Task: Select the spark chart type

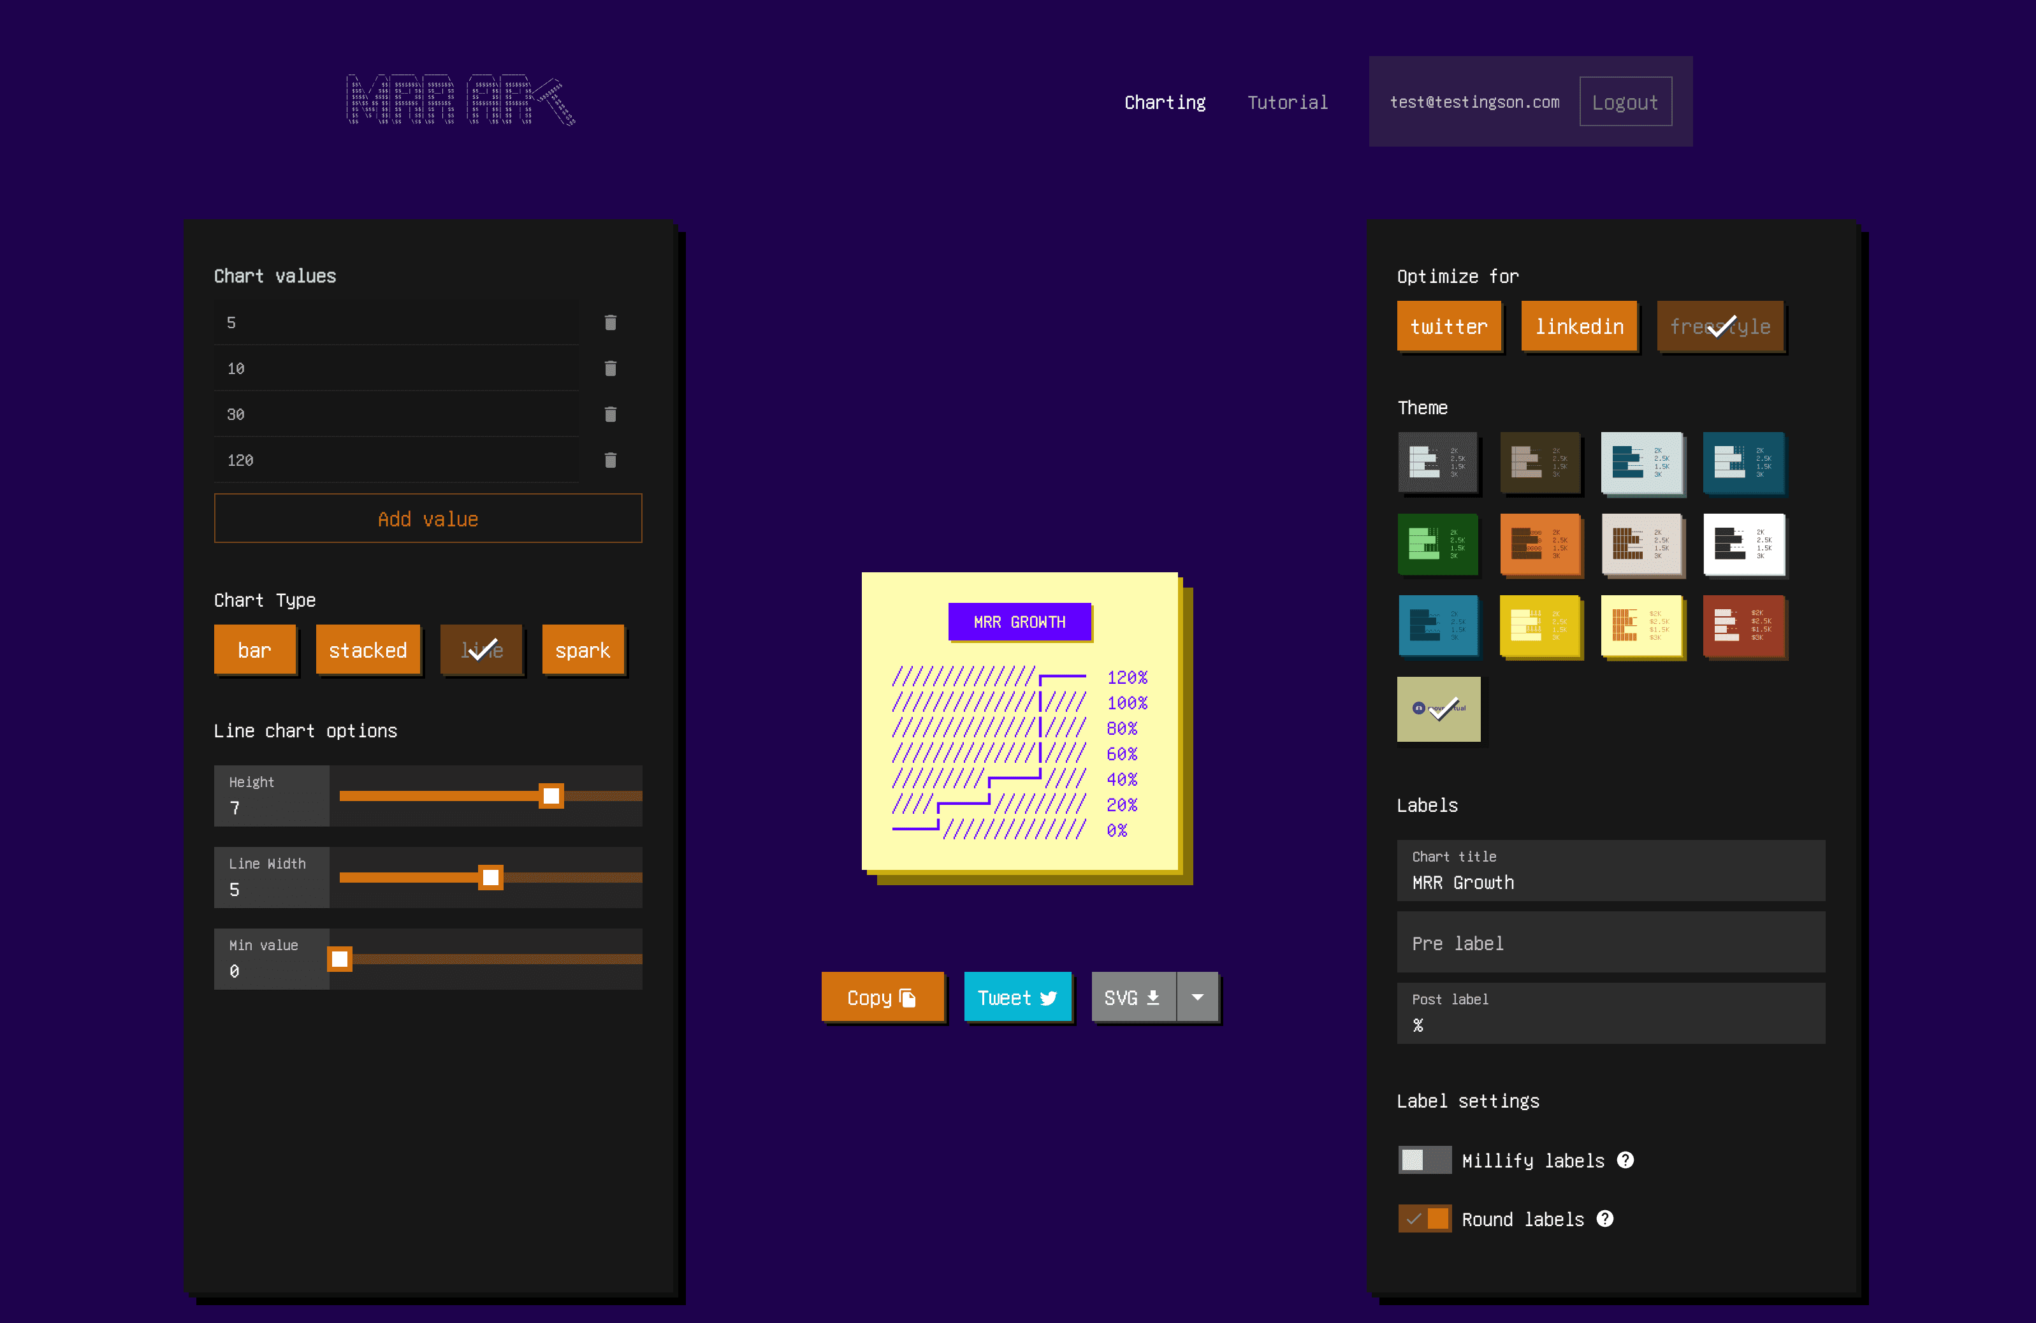Action: [x=583, y=650]
